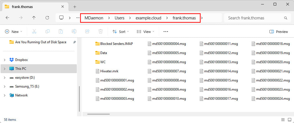Viewport: 294px width, 123px height.
Task: Select the WC folder
Action: (101, 62)
